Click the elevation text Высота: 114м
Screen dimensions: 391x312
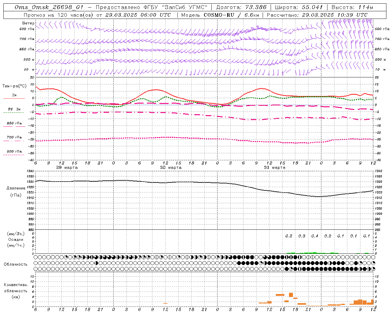(352, 7)
